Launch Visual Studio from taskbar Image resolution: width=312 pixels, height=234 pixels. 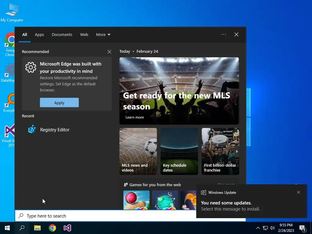click(x=67, y=228)
